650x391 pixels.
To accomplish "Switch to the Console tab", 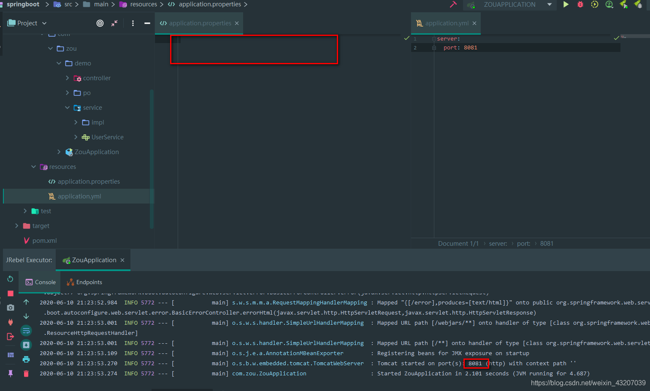I will (x=41, y=282).
